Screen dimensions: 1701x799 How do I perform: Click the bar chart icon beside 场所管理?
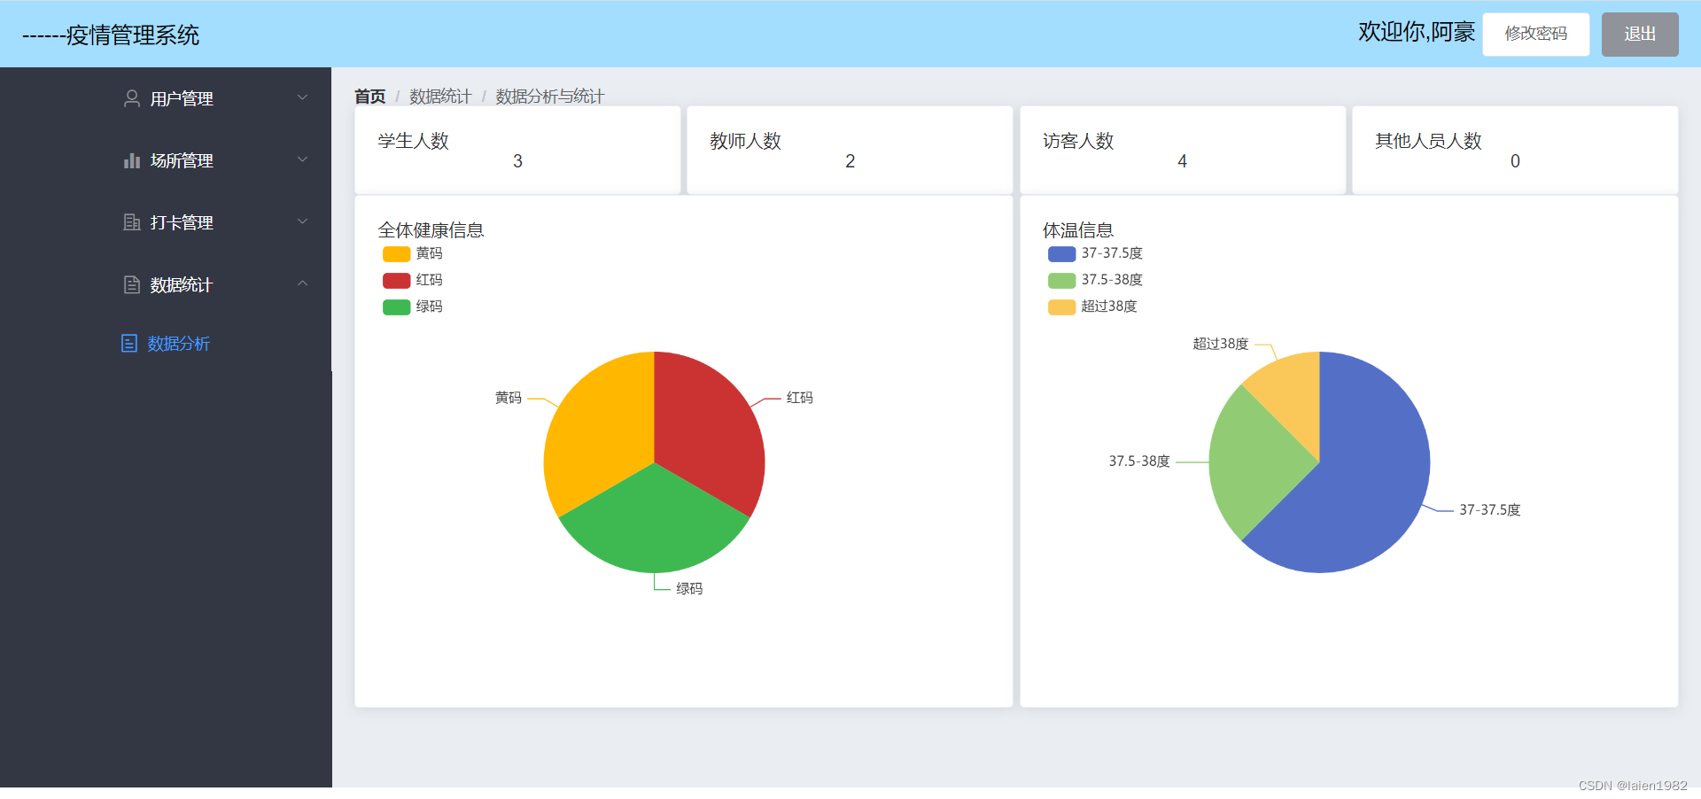[132, 160]
